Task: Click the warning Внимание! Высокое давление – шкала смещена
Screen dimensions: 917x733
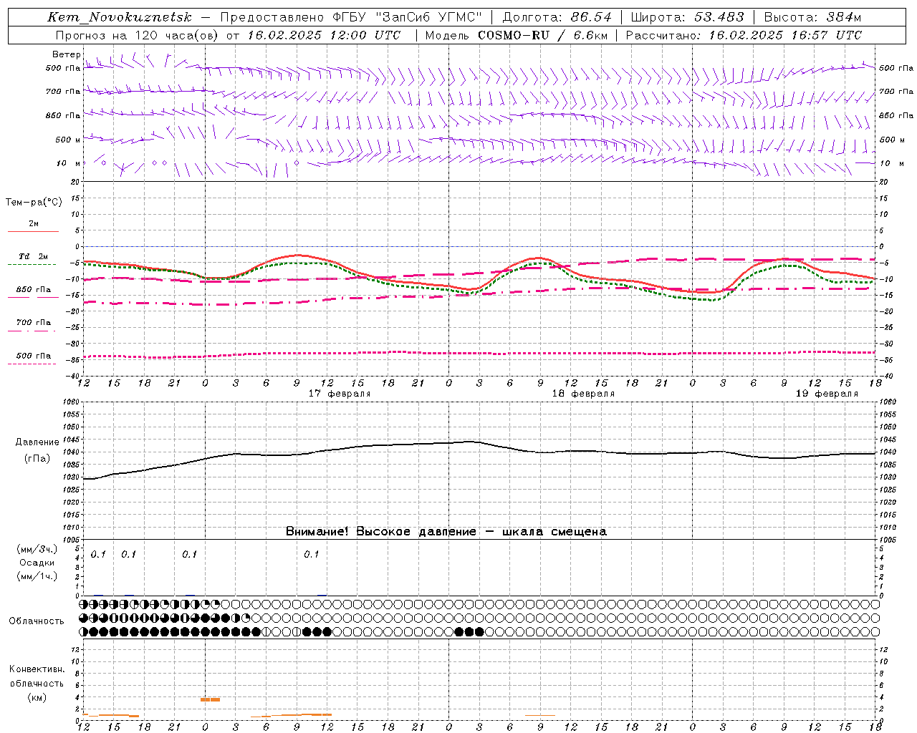Action: coord(446,532)
